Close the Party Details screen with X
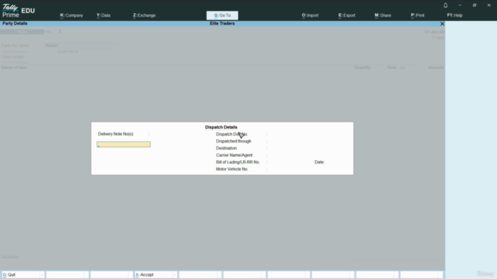 point(442,24)
